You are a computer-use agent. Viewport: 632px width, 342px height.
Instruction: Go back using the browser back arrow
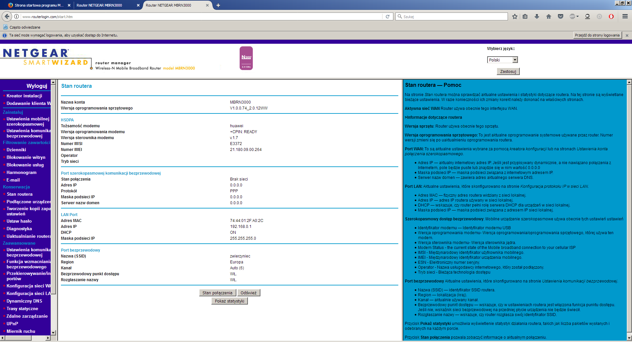point(7,16)
